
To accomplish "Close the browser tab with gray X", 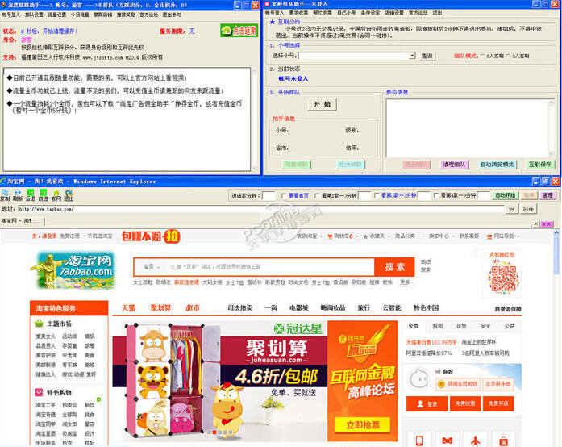I will click(536, 223).
